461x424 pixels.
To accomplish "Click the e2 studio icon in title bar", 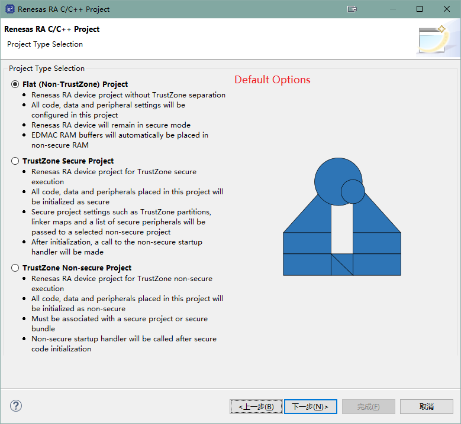I will pyautogui.click(x=10, y=9).
